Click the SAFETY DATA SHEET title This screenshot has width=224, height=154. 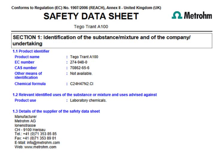point(91,16)
